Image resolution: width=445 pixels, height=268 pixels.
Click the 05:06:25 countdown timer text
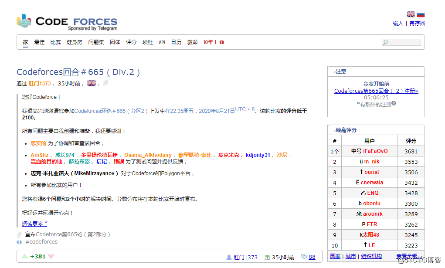[x=376, y=98]
